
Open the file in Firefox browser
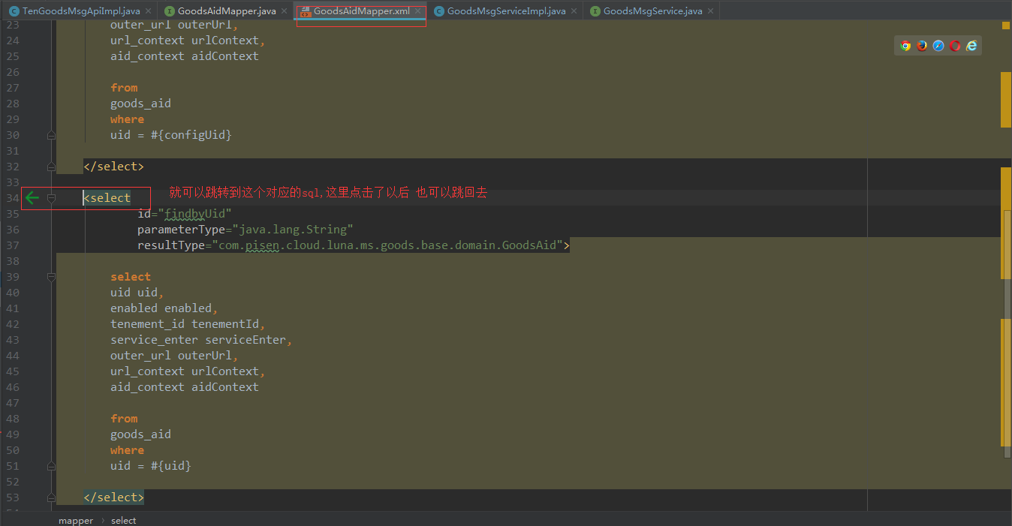pos(922,45)
